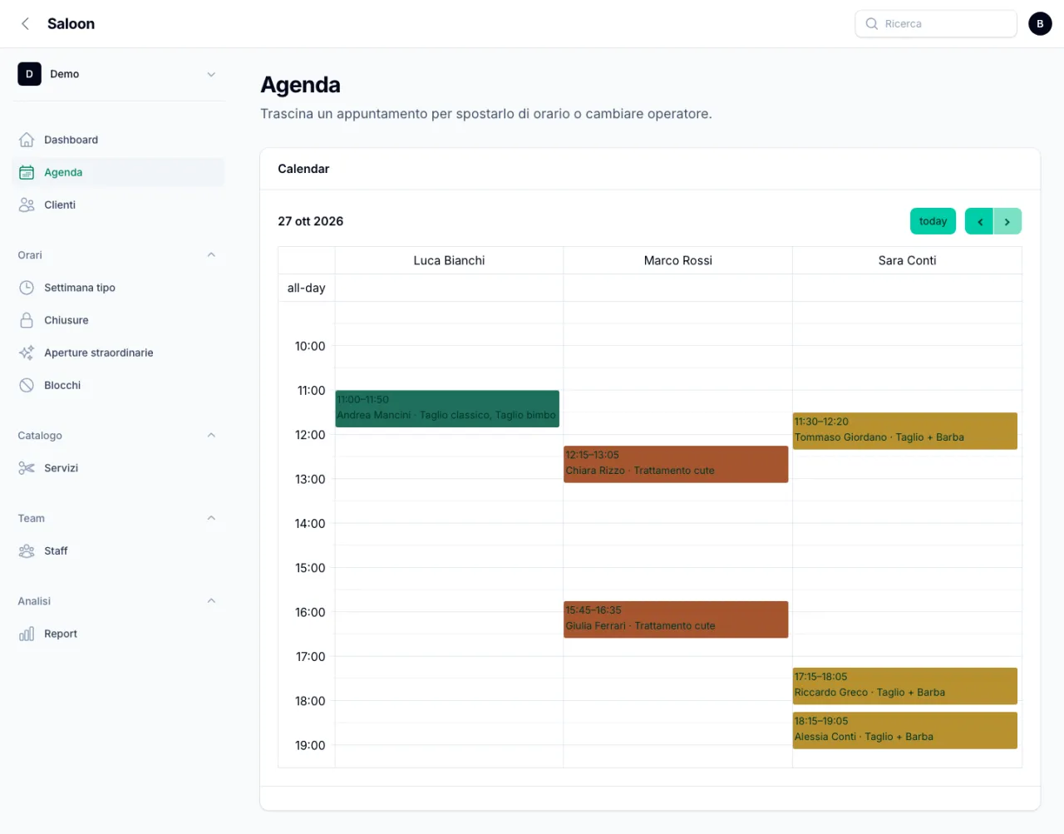The image size is (1064, 834).
Task: Click the Aperture straordinarie sparkle icon
Action: [x=27, y=353]
